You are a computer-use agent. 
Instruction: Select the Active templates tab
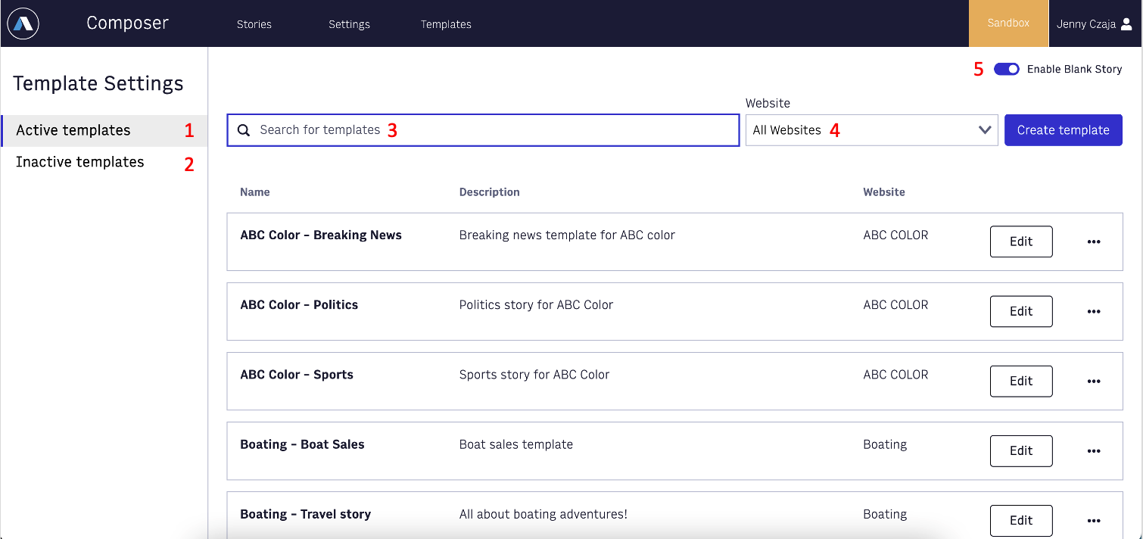pyautogui.click(x=104, y=130)
